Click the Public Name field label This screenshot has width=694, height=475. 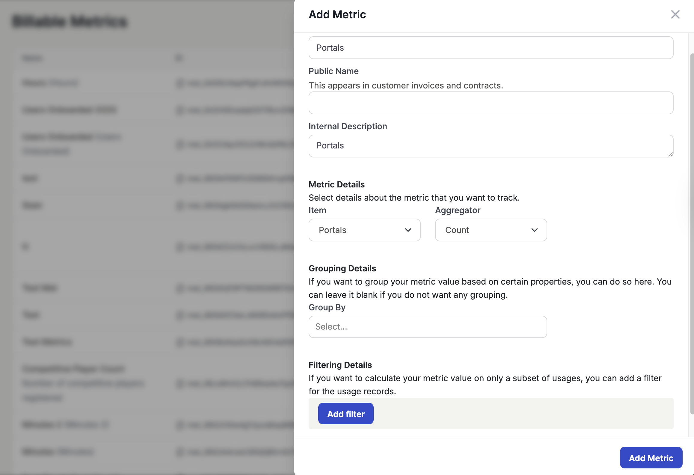tap(334, 71)
